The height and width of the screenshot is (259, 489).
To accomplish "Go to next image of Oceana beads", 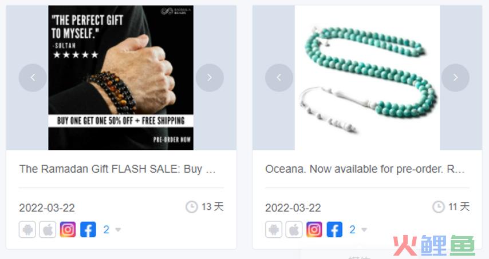I will pyautogui.click(x=455, y=78).
